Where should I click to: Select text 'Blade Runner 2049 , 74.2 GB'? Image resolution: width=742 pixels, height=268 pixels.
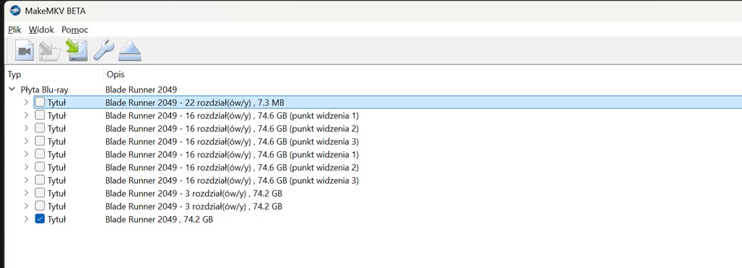point(159,219)
